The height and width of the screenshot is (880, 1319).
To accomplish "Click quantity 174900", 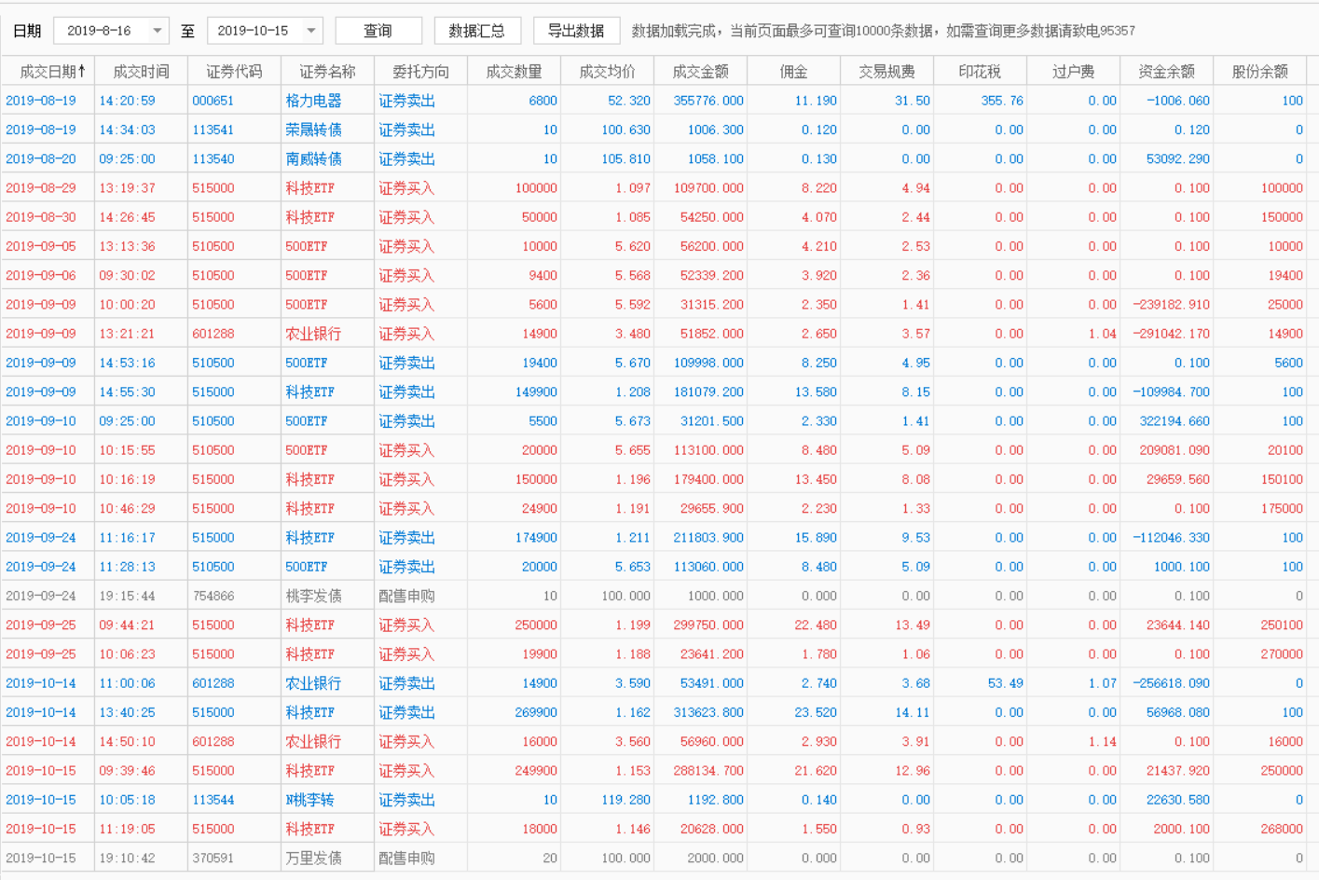I will (x=536, y=537).
